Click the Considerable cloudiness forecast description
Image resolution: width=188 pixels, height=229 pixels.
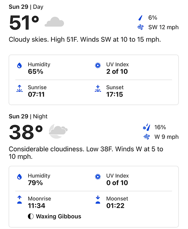86,153
